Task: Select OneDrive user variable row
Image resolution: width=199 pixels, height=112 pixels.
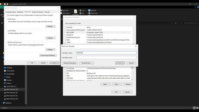Action: 98,35
